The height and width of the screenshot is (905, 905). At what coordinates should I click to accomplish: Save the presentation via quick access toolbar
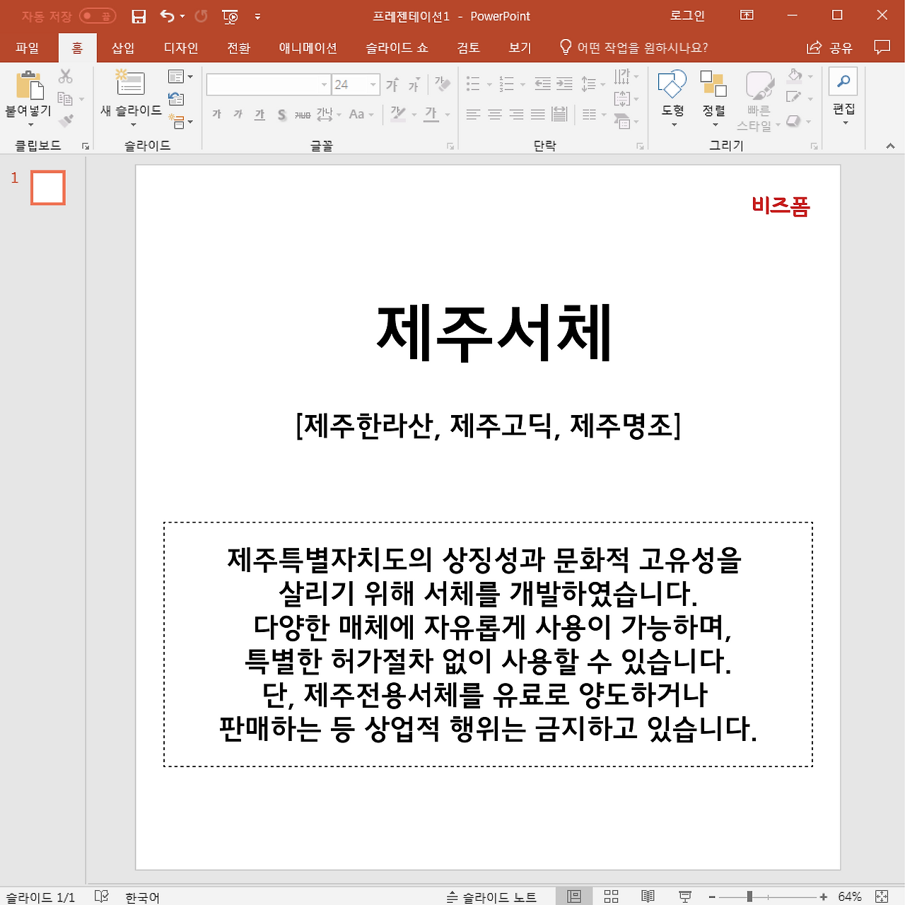pyautogui.click(x=139, y=16)
